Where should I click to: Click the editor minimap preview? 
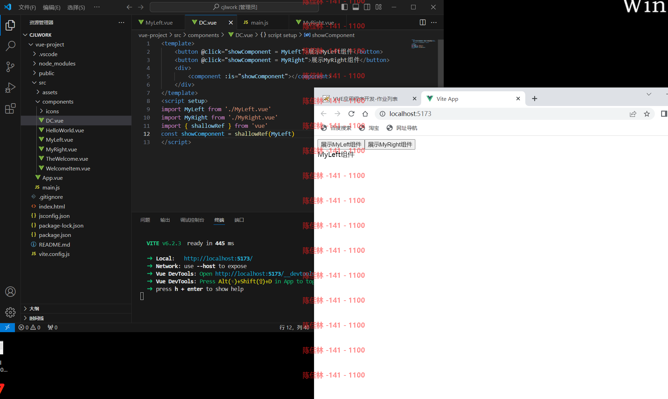pyautogui.click(x=424, y=44)
